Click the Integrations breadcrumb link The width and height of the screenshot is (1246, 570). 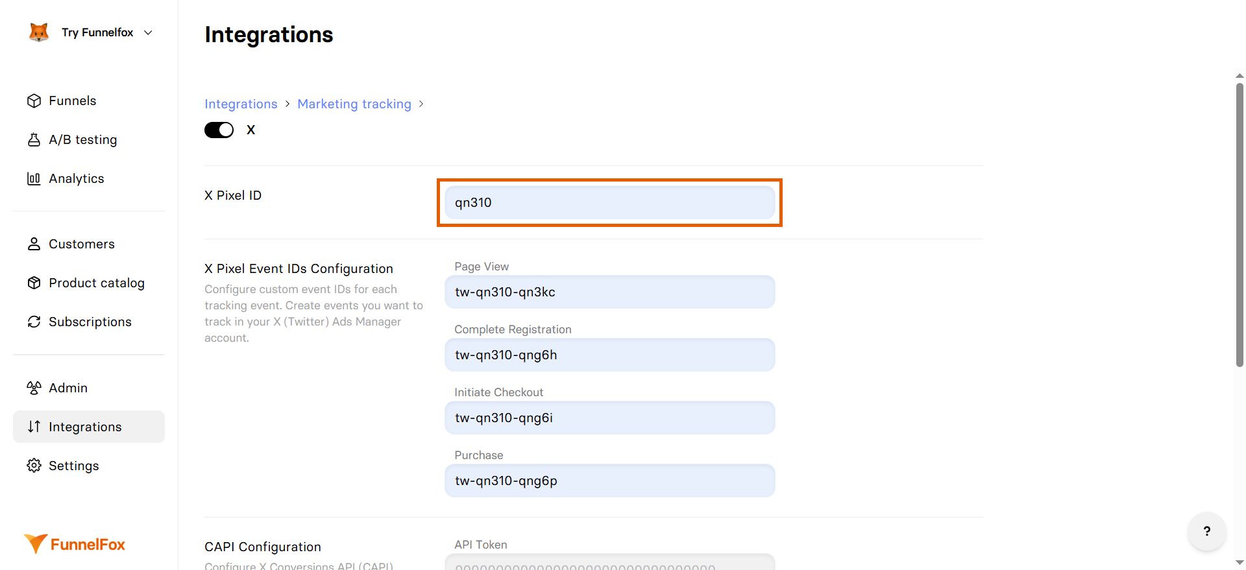coord(241,104)
